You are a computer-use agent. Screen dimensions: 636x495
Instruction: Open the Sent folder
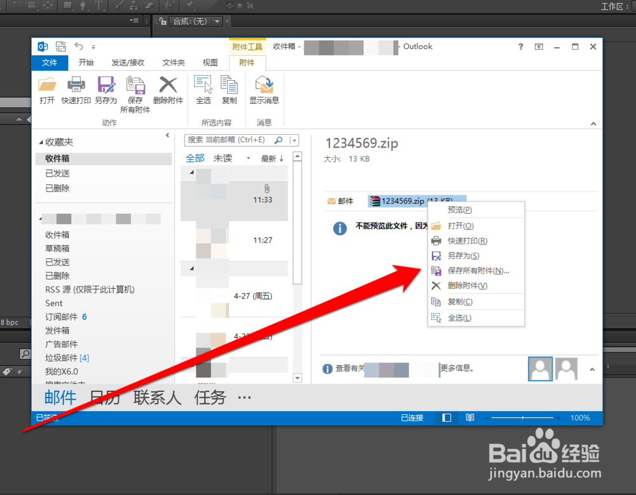pyautogui.click(x=54, y=303)
